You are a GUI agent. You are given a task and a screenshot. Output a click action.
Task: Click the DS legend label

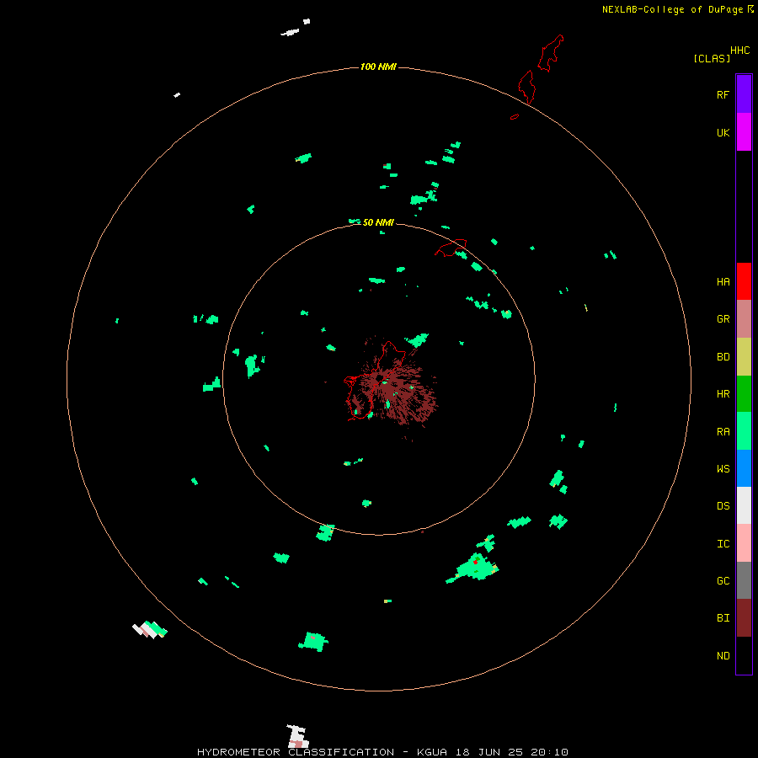tap(723, 506)
